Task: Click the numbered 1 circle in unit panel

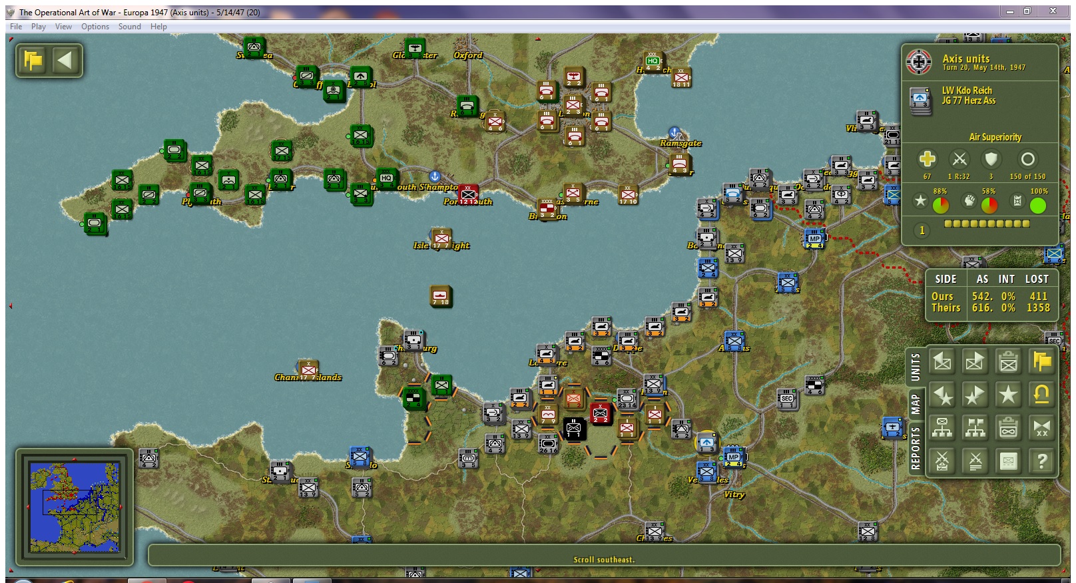Action: [922, 230]
